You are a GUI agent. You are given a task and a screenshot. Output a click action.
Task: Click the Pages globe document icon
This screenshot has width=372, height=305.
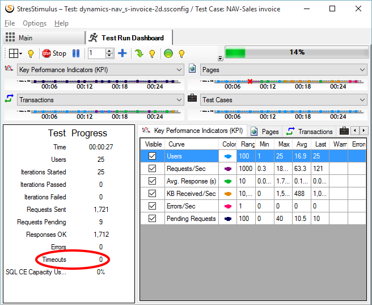tap(192, 69)
